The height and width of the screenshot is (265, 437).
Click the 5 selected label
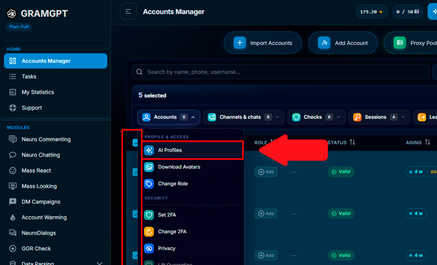[x=152, y=95]
